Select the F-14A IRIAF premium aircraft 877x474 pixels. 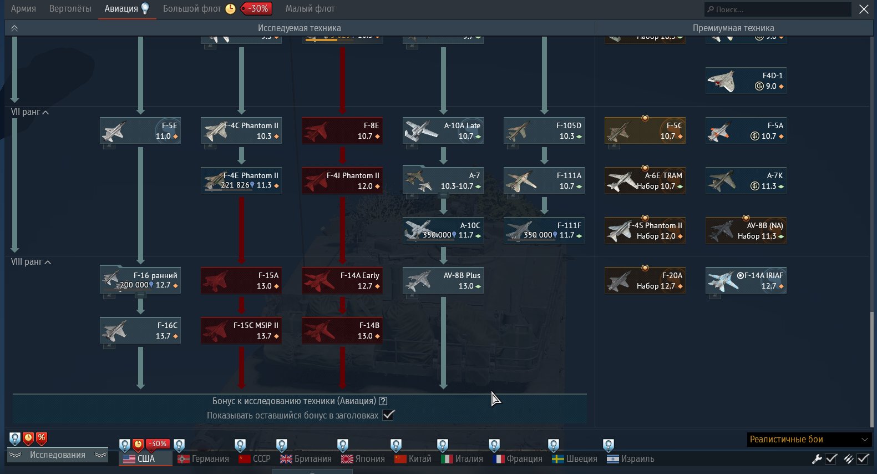tap(746, 280)
